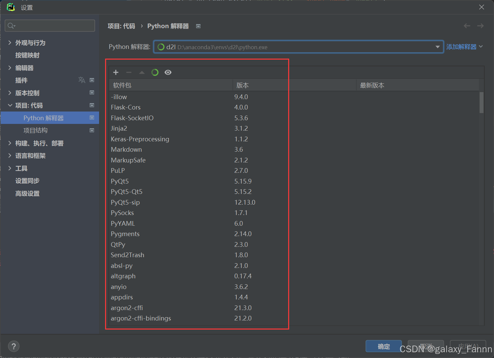Open help with the question mark icon
The height and width of the screenshot is (358, 494).
pyautogui.click(x=13, y=346)
